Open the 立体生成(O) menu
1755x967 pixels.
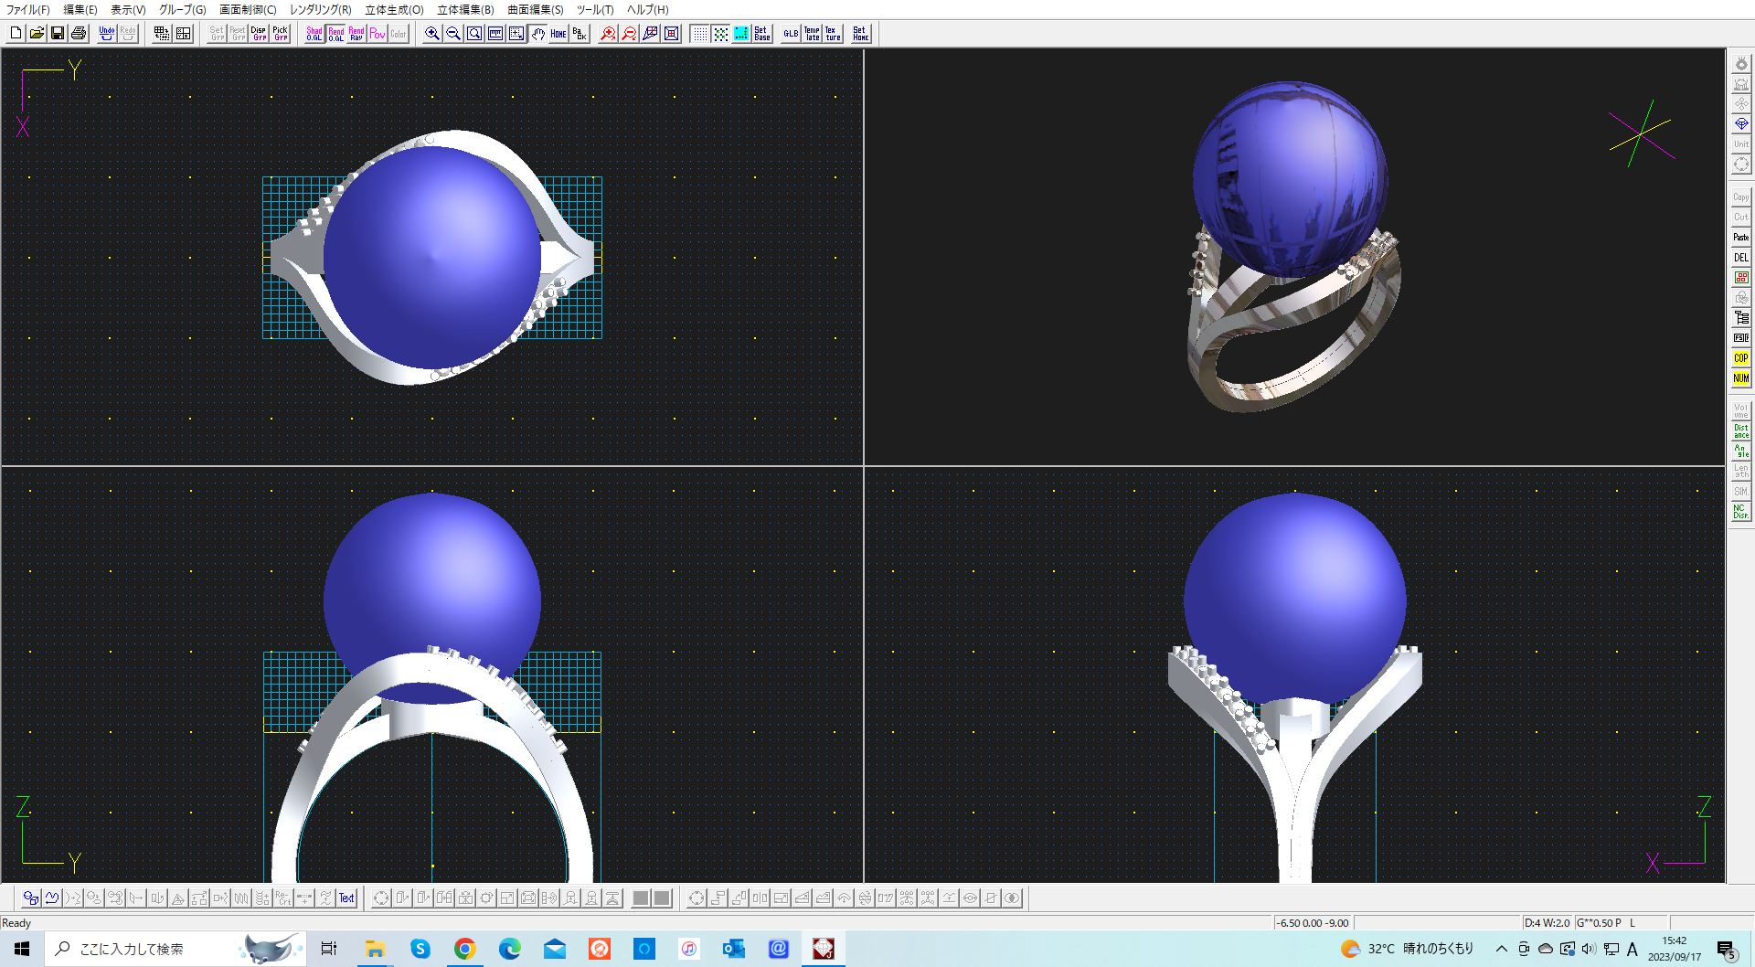[394, 10]
